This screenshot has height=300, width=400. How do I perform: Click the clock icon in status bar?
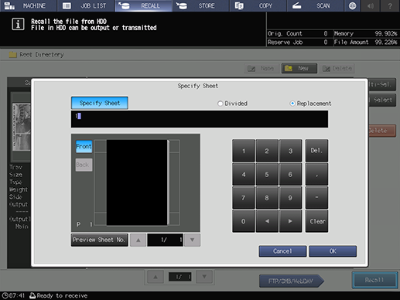5,295
